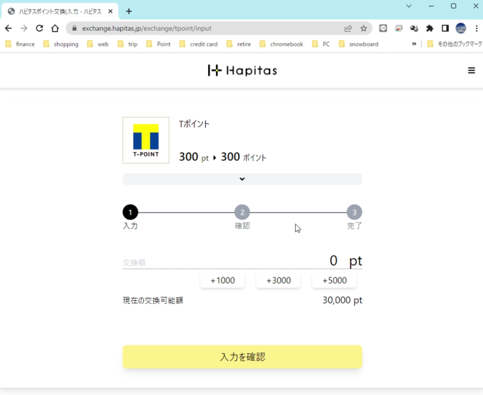Click the browser forward arrow
The image size is (483, 395).
point(24,28)
